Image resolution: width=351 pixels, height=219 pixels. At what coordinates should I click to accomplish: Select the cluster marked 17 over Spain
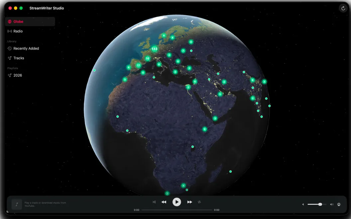coord(138,65)
